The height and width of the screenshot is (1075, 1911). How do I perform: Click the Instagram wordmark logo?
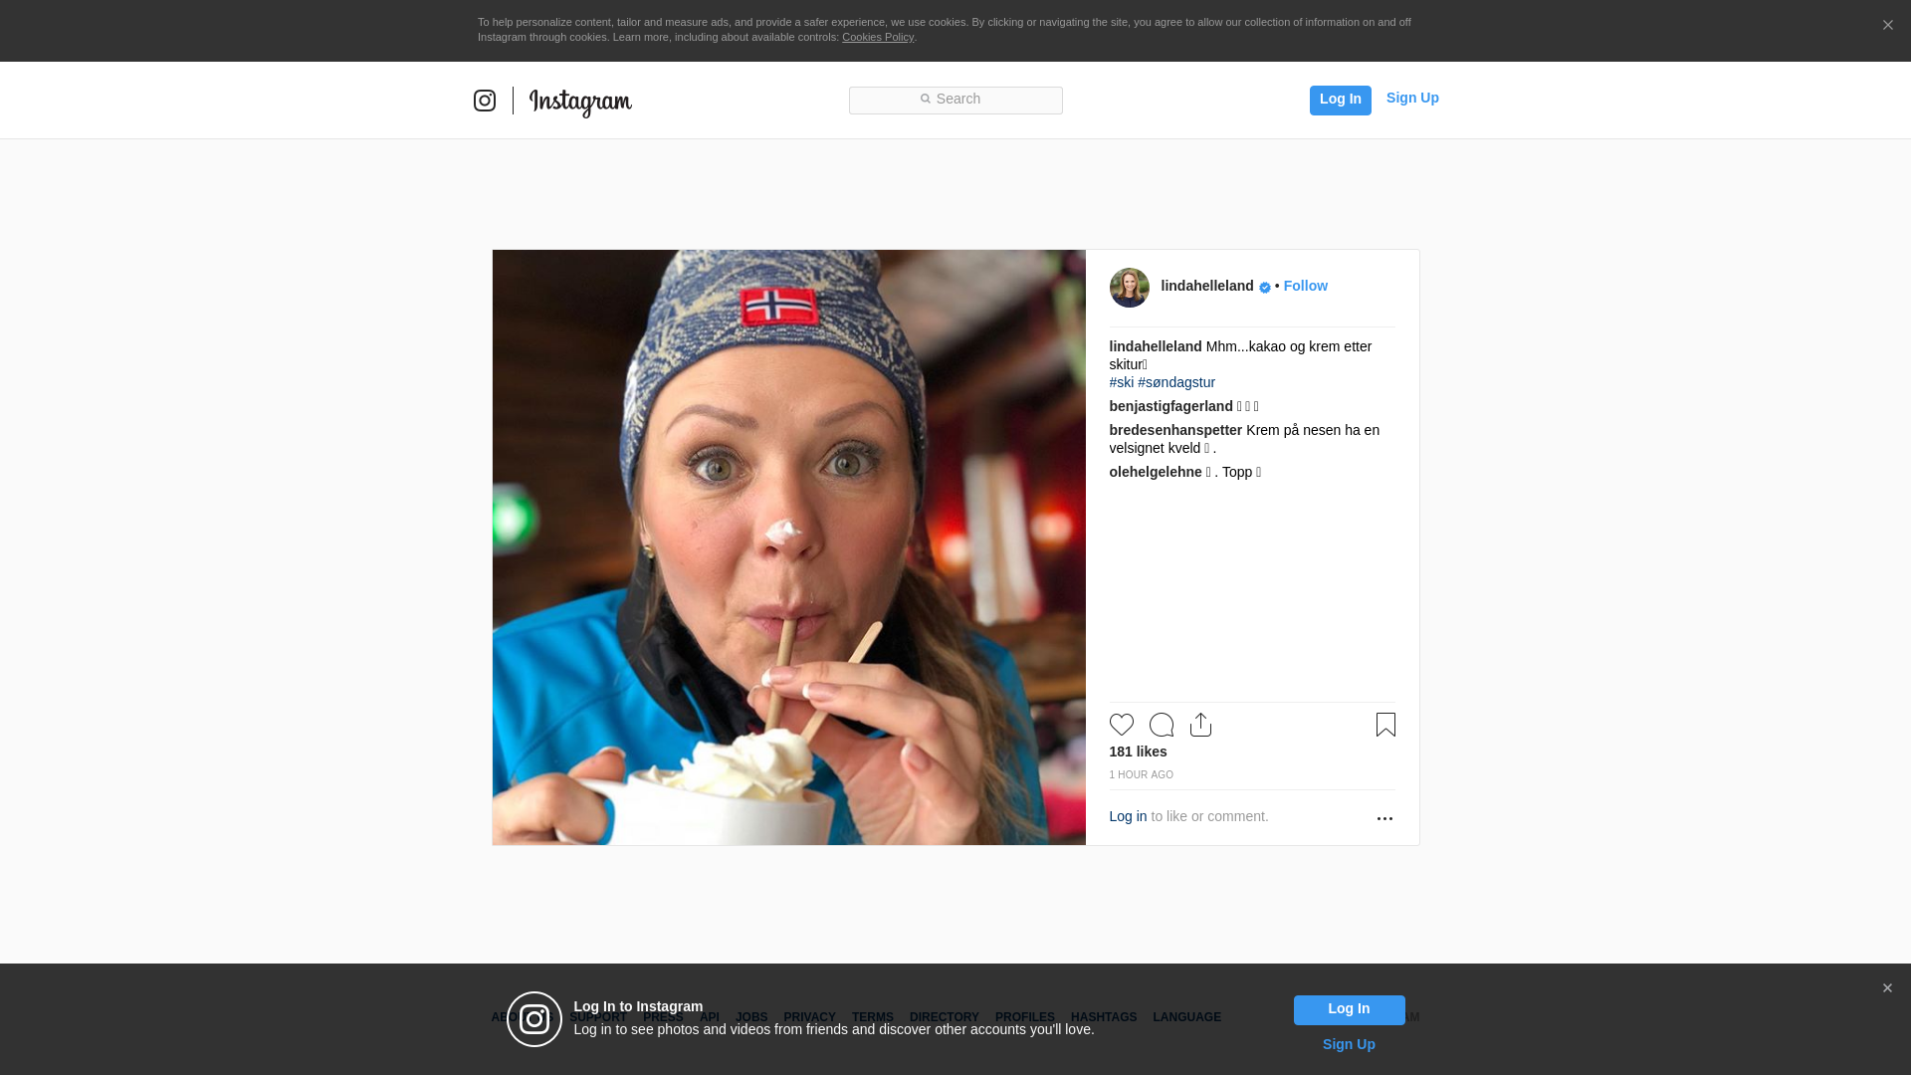point(580,102)
